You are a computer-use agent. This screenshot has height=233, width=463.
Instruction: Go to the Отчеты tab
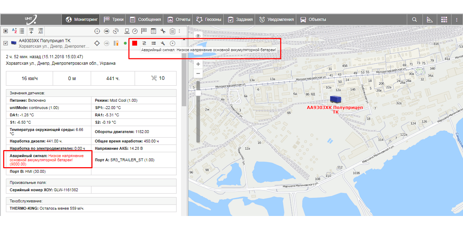point(178,20)
